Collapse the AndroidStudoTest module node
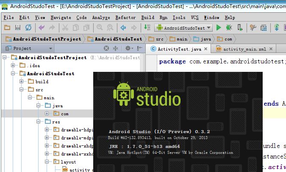286x172 pixels. tap(13, 74)
